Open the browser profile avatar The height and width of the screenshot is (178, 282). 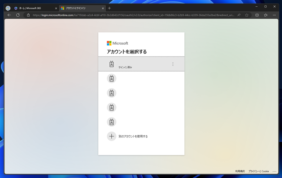(x=8, y=8)
